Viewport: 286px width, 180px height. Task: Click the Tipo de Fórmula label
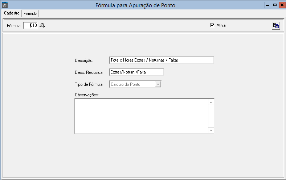click(x=89, y=84)
